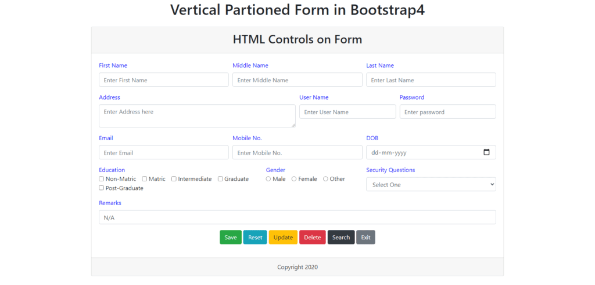The image size is (595, 285).
Task: Choose the Female radio option
Action: 294,178
